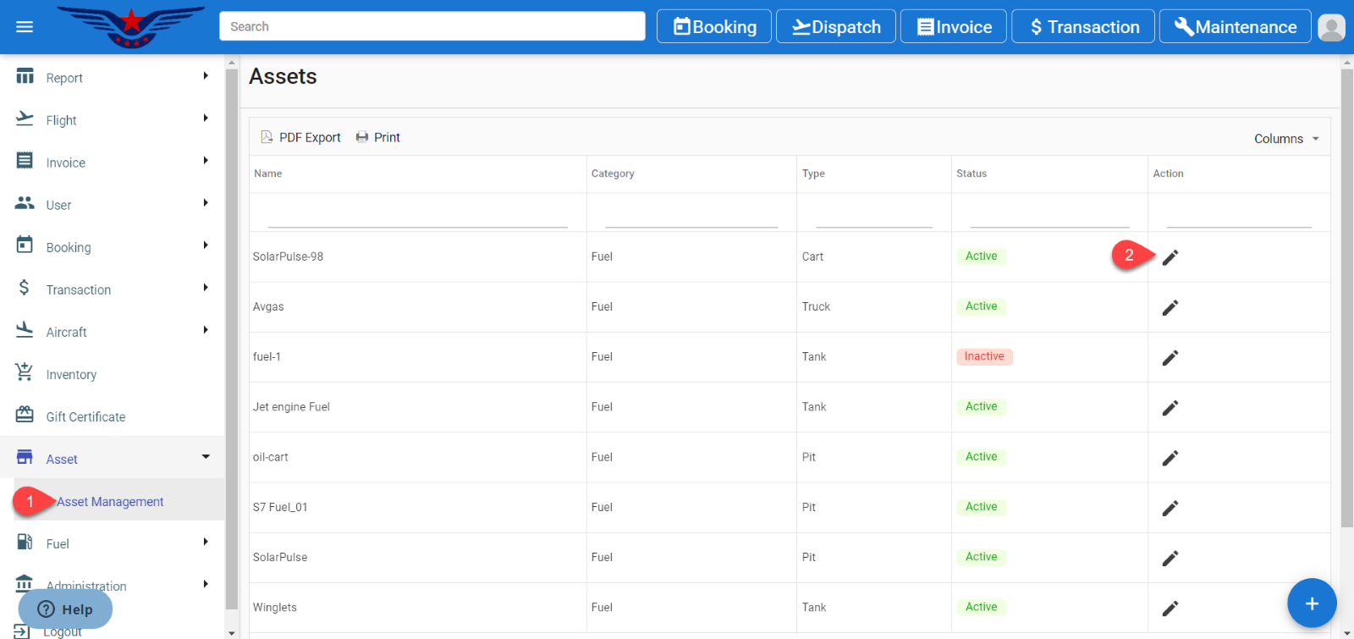The height and width of the screenshot is (639, 1354).
Task: Edit the Jet engine Fuel asset
Action: [x=1170, y=408]
